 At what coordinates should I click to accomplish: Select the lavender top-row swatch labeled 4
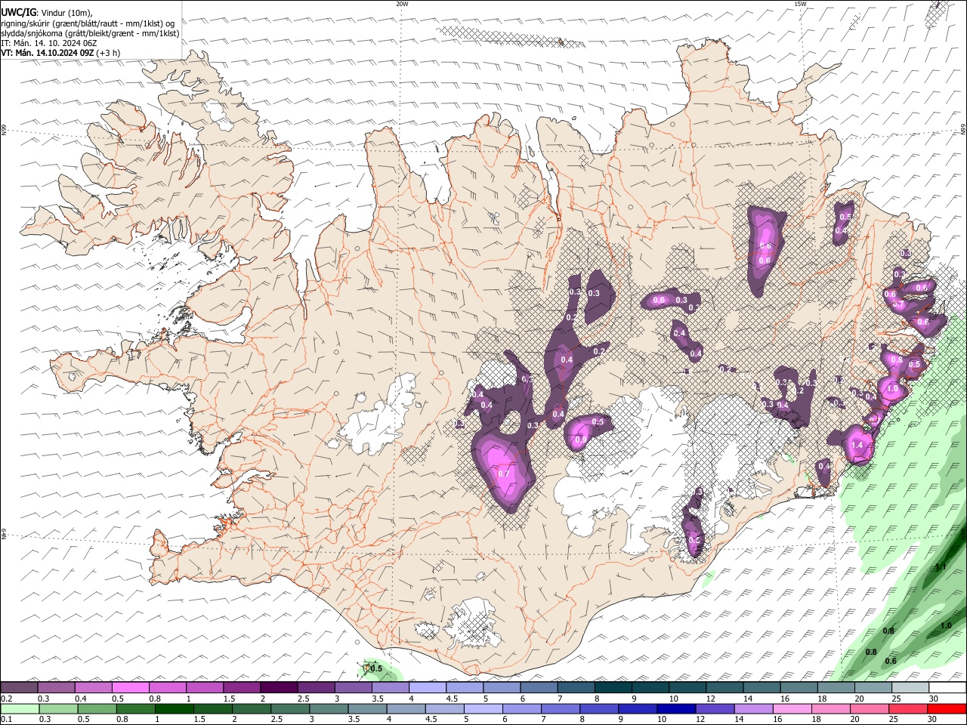point(428,688)
